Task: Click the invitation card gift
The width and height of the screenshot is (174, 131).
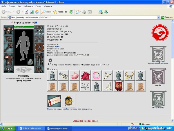Action: (54, 101)
